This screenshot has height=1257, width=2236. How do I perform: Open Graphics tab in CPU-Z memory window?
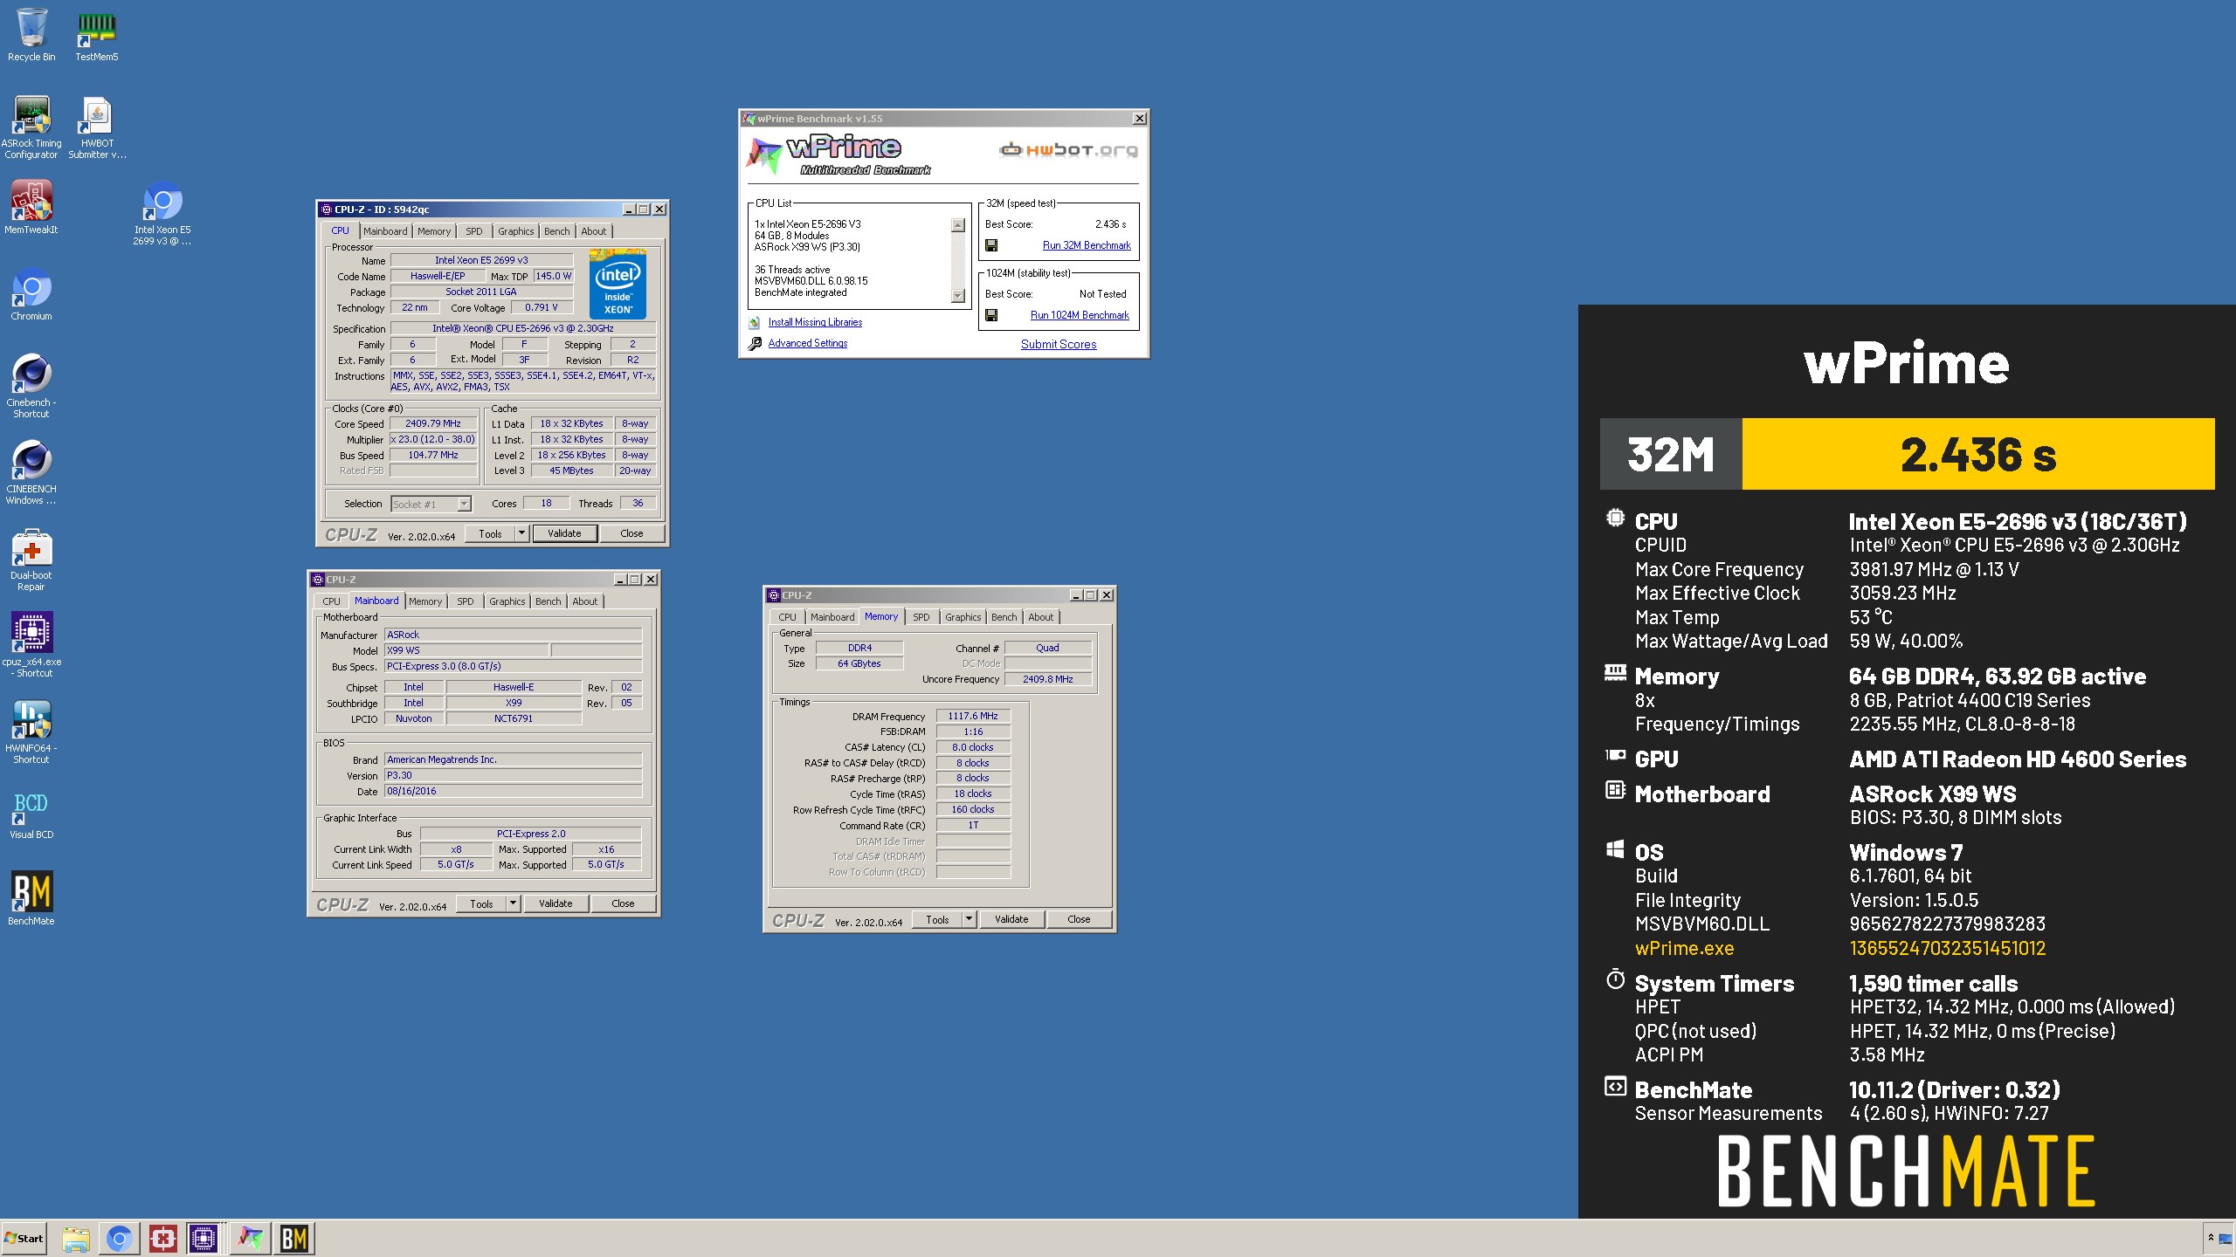(963, 617)
